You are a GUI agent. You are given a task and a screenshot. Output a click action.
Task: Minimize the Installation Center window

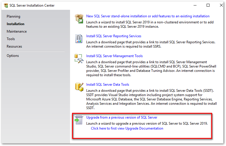coord(195,5)
